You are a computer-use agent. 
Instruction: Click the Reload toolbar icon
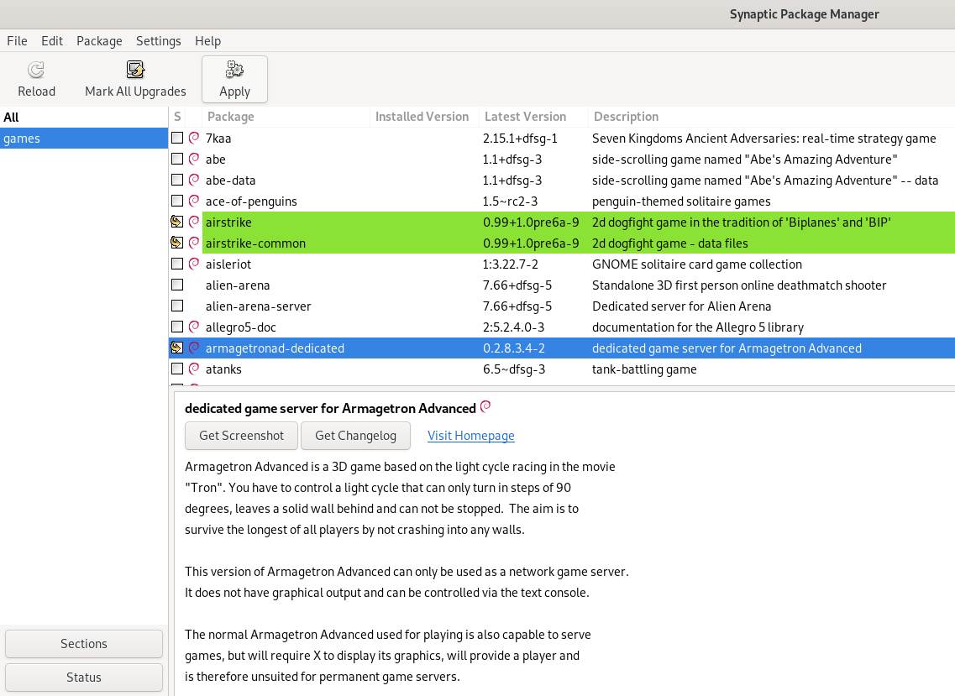pos(36,70)
